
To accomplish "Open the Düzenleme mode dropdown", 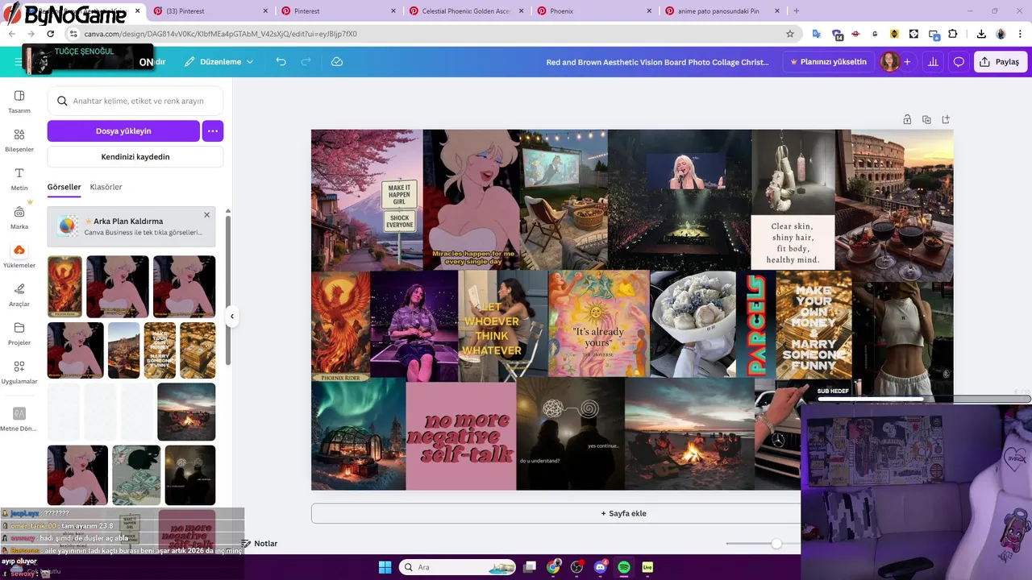I will [218, 62].
